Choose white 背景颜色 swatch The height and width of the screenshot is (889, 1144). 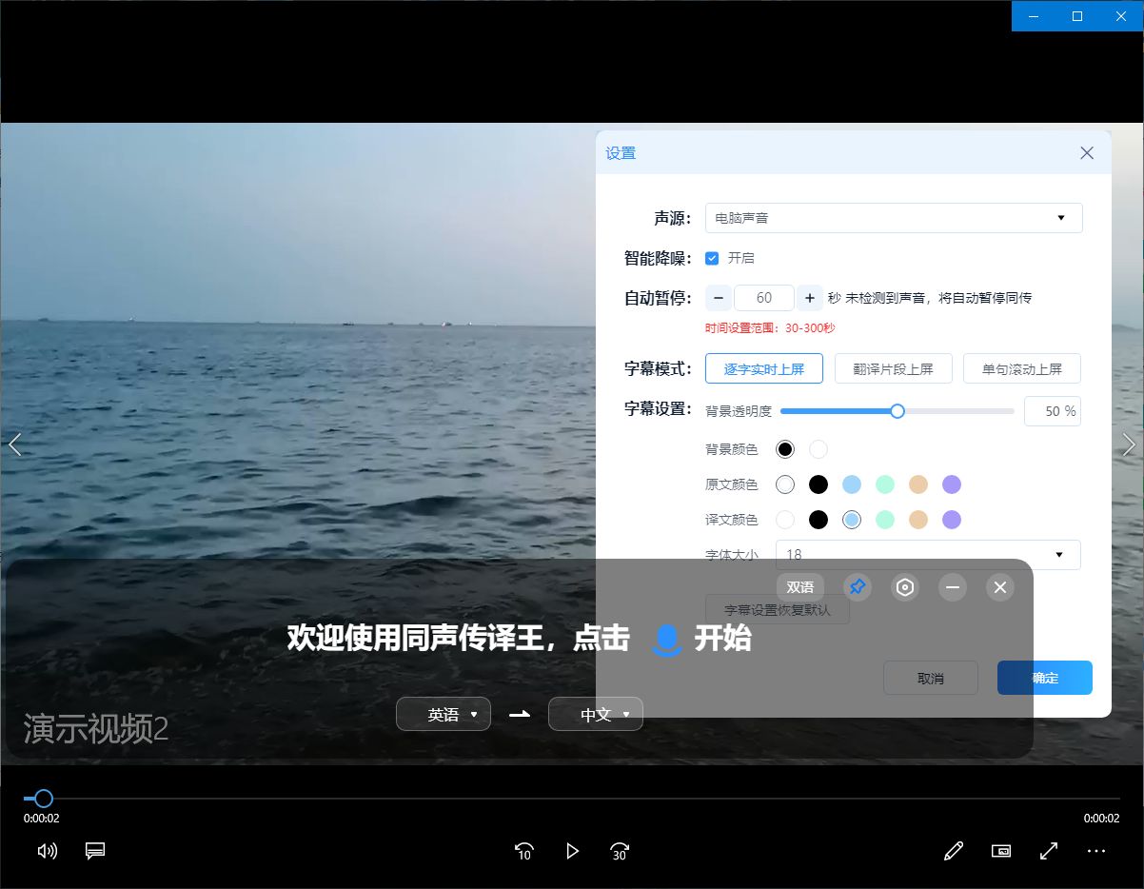819,449
